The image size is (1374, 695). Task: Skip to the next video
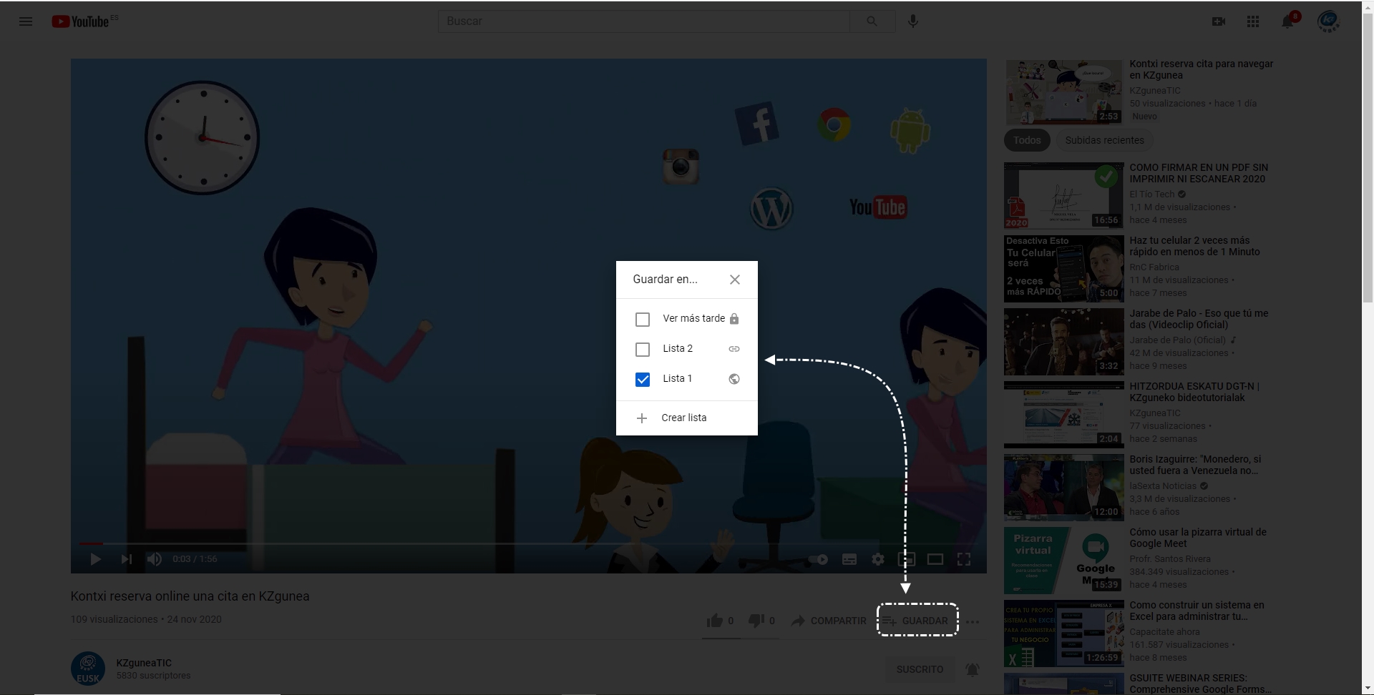(127, 559)
